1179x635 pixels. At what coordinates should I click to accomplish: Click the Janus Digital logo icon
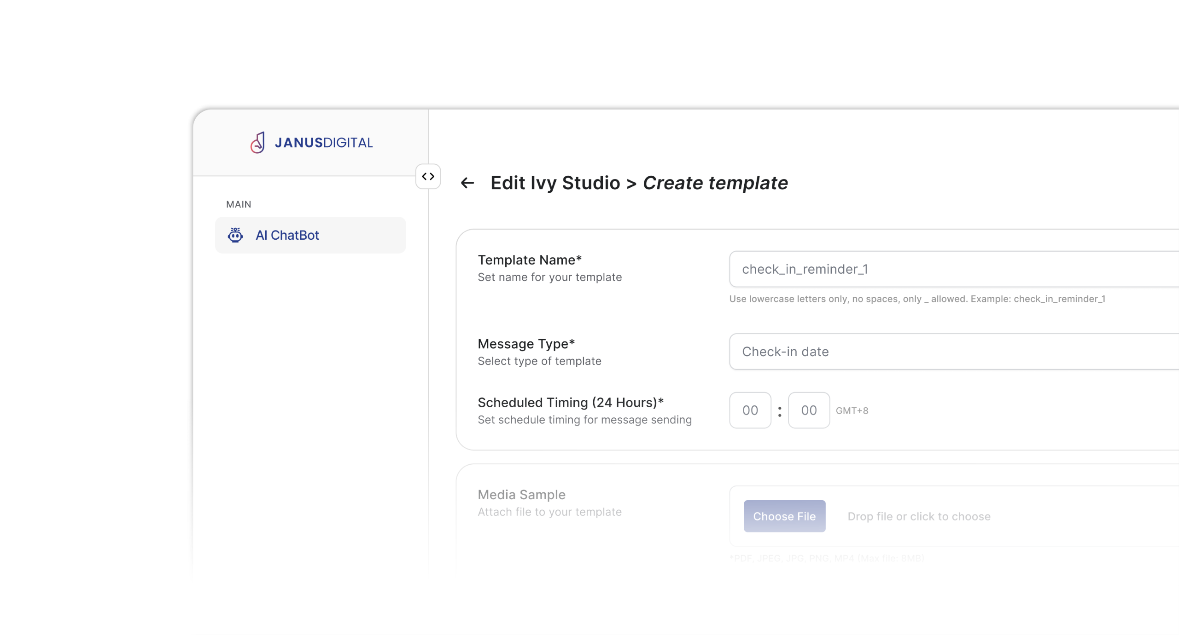(258, 143)
